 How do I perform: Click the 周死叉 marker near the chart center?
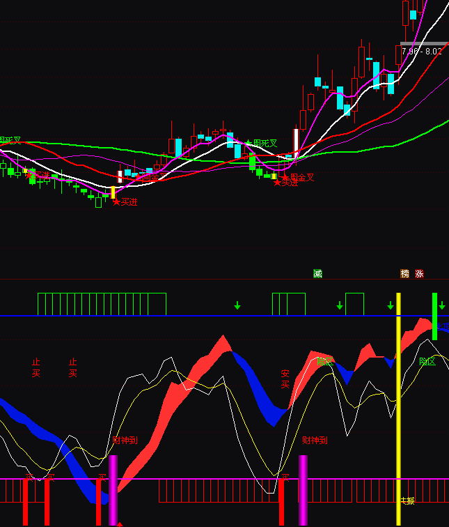click(261, 144)
